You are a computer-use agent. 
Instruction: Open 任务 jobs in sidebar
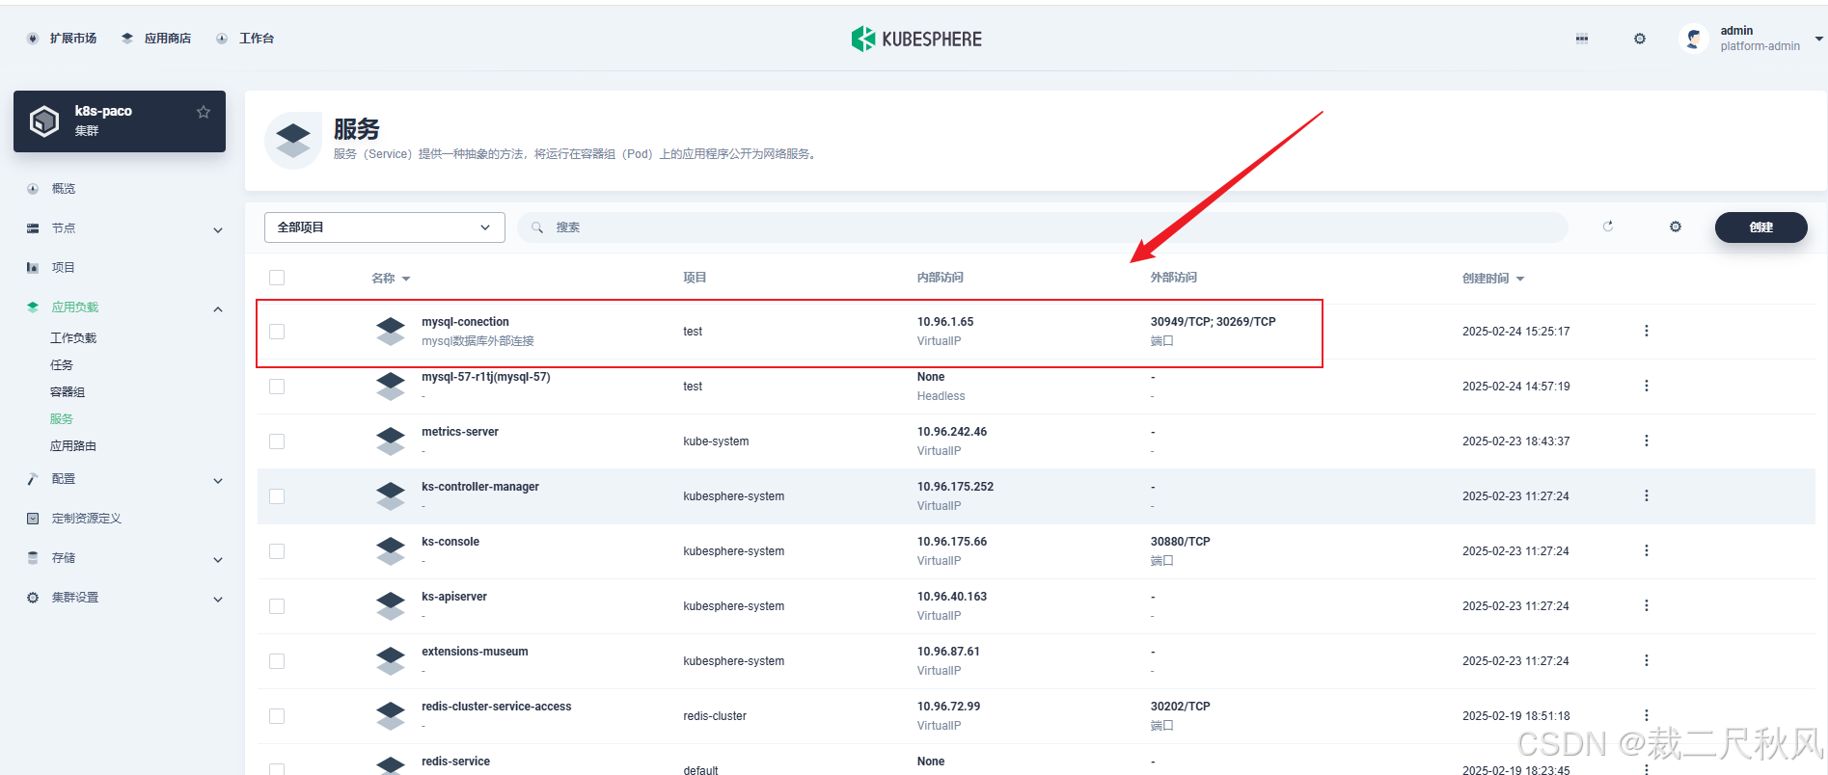pyautogui.click(x=62, y=365)
